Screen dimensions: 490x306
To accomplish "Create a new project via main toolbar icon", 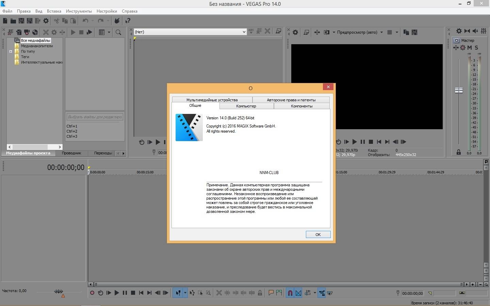I will 5,21.
